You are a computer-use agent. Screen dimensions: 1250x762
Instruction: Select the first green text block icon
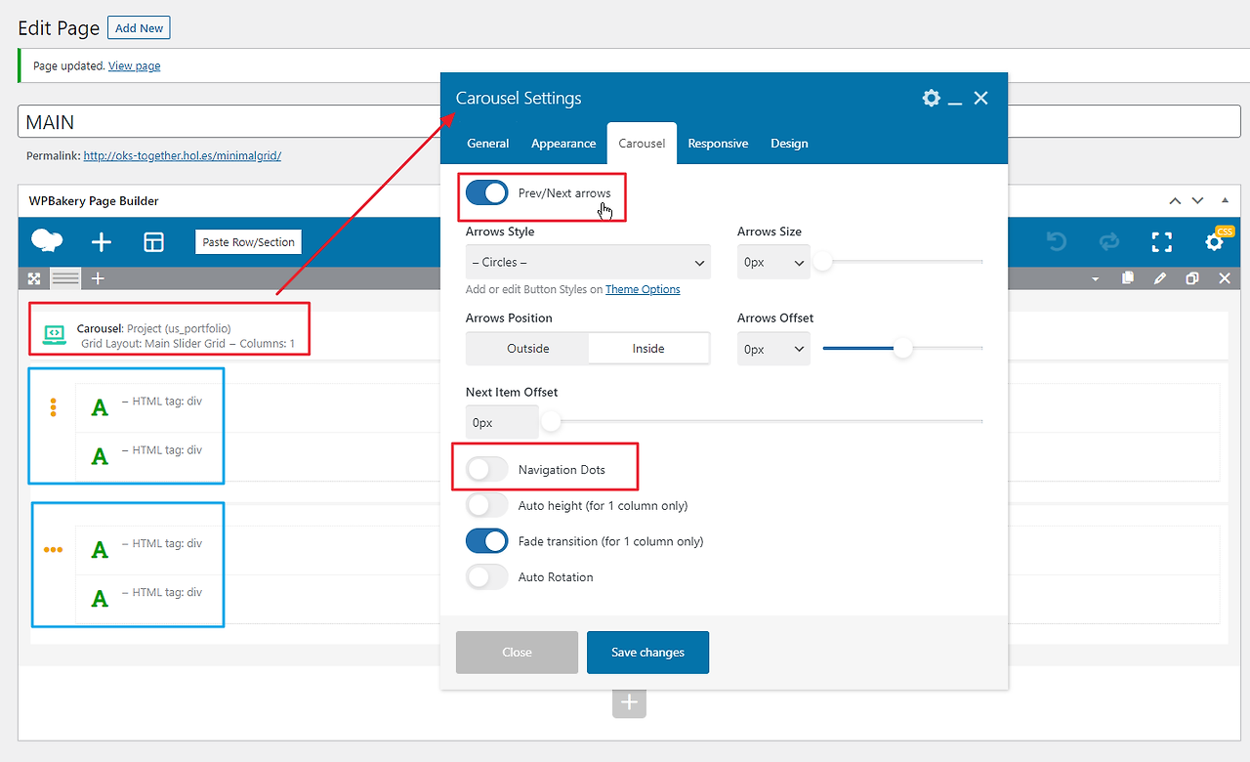100,407
